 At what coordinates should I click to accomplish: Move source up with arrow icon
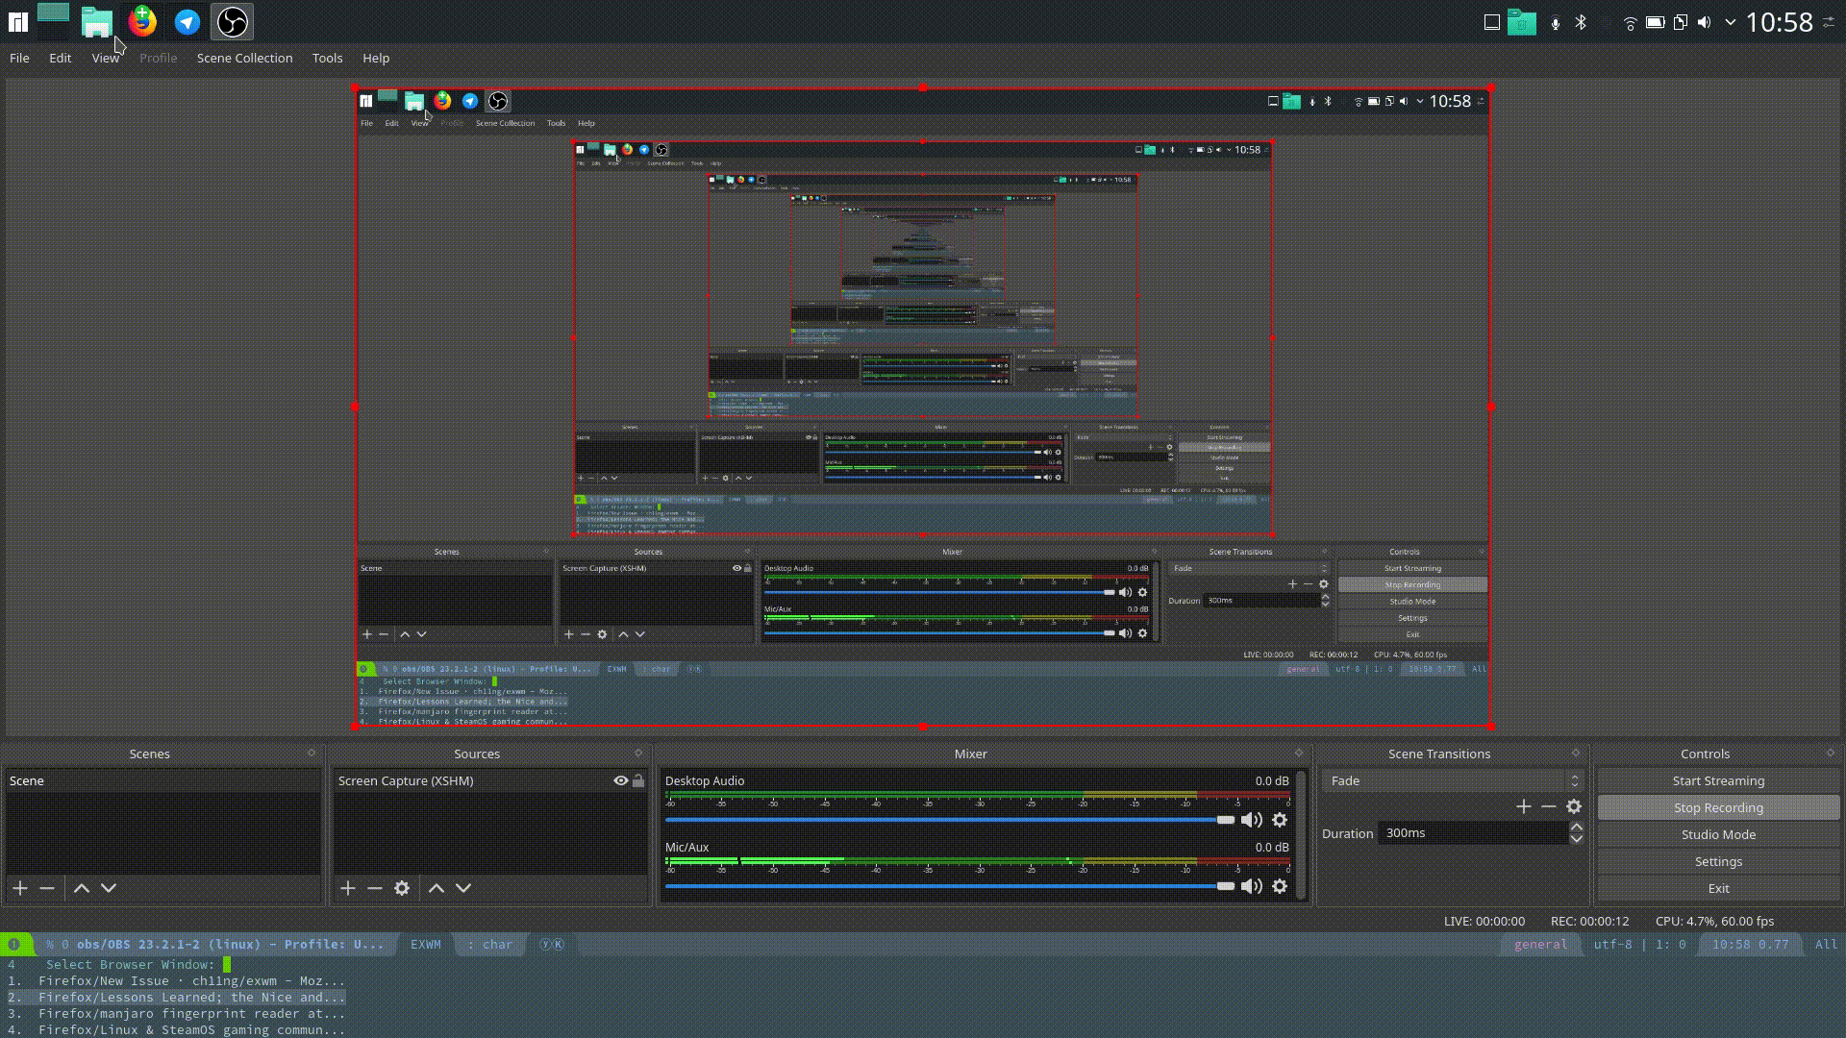(437, 888)
